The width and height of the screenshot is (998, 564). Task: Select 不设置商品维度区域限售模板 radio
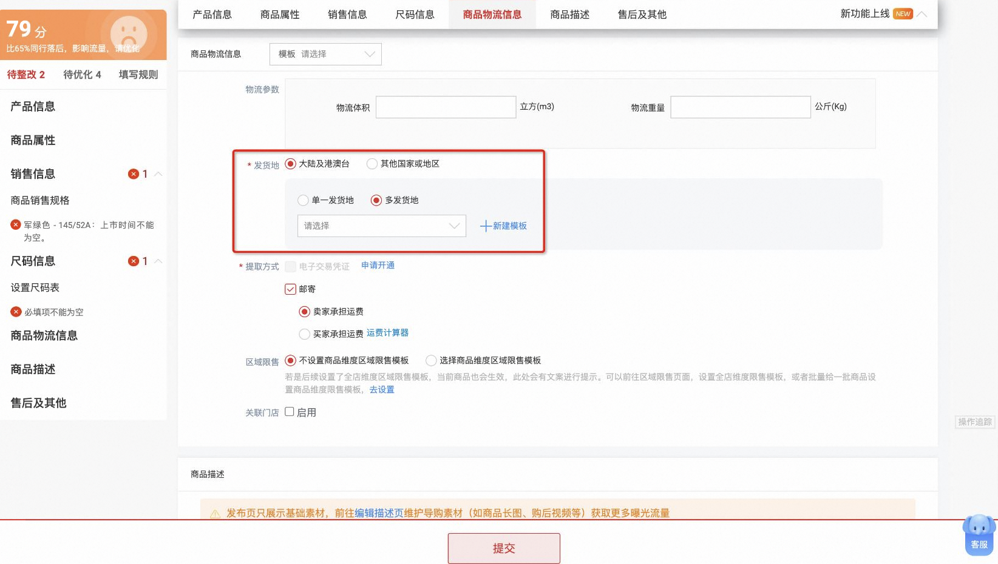[290, 361]
